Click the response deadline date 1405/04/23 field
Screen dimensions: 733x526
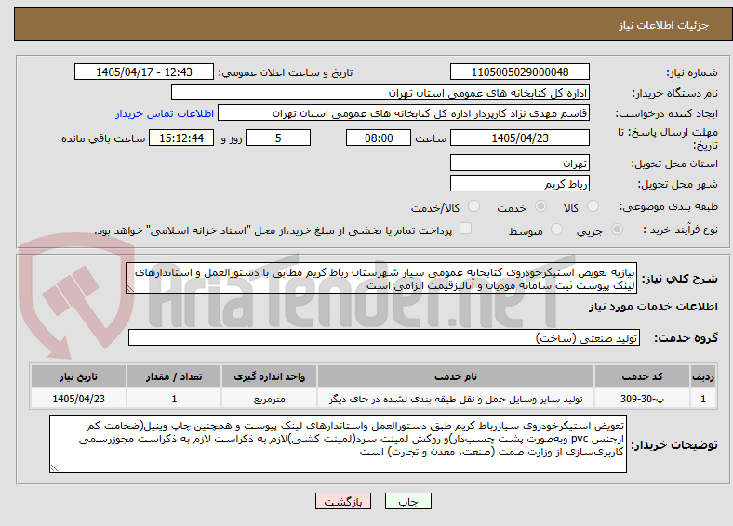point(519,138)
